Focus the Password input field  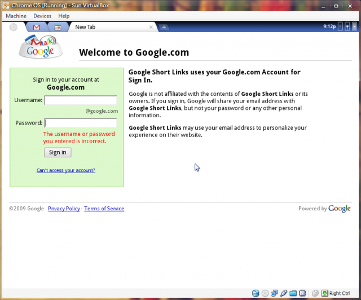[81, 123]
